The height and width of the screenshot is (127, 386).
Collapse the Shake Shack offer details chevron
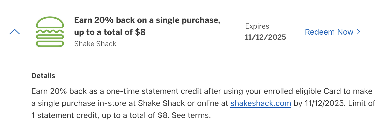click(x=15, y=32)
